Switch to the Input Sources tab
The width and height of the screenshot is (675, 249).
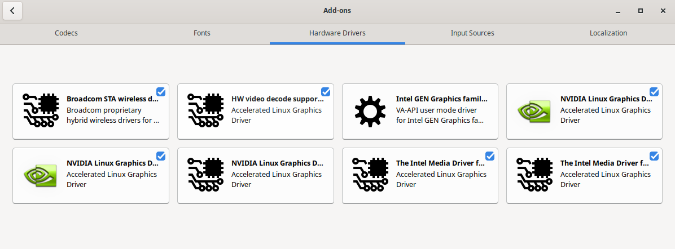[x=472, y=33]
